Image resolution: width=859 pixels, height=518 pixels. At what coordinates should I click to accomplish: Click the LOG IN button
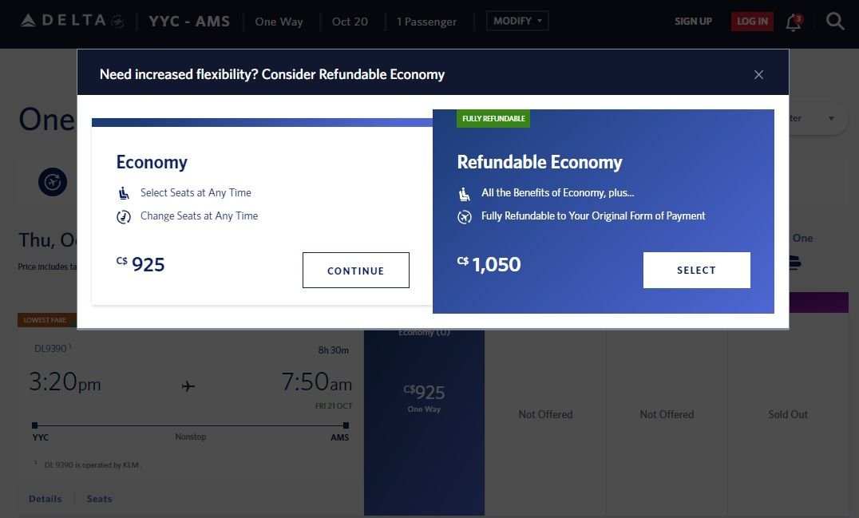pos(751,22)
